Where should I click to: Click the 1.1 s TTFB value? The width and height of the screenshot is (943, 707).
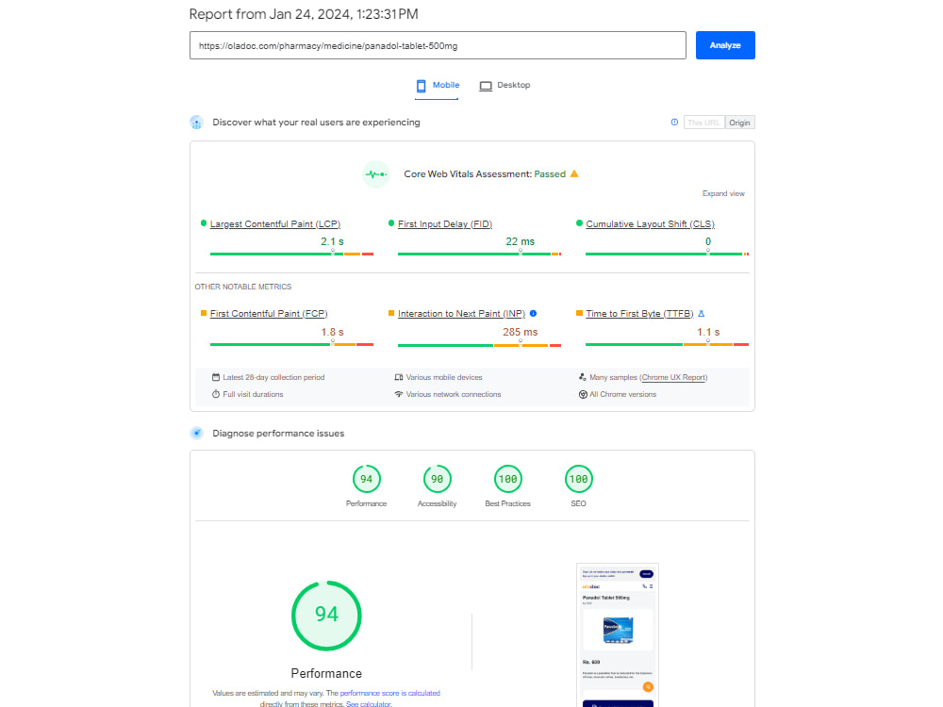pyautogui.click(x=708, y=332)
